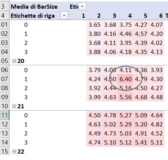
Task: Select row header 15
Action: pyautogui.click(x=5, y=151)
